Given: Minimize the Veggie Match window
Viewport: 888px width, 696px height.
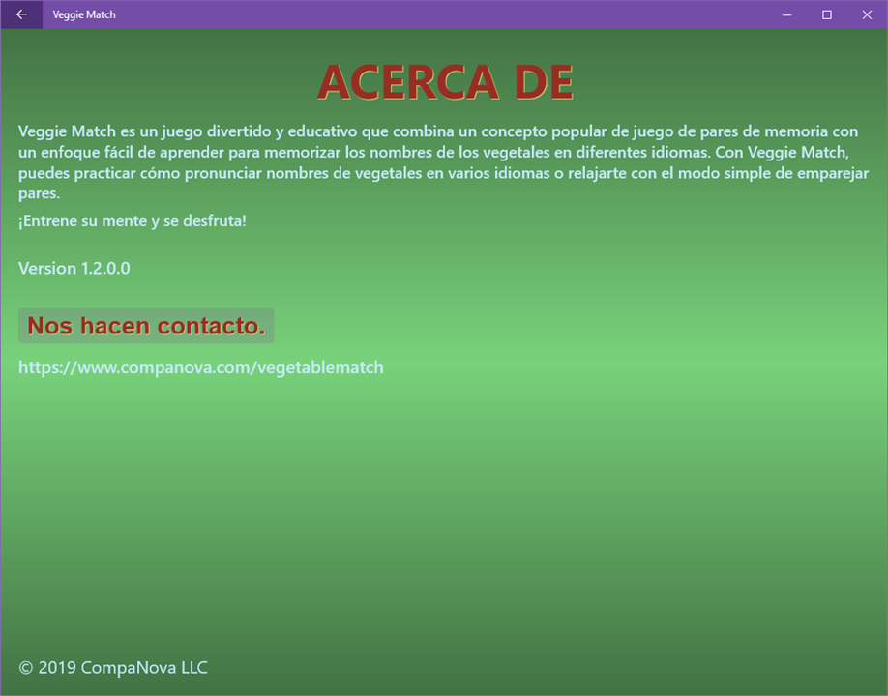Looking at the screenshot, I should point(786,14).
